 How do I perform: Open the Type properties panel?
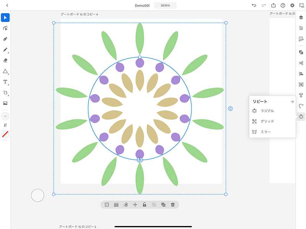301,95
